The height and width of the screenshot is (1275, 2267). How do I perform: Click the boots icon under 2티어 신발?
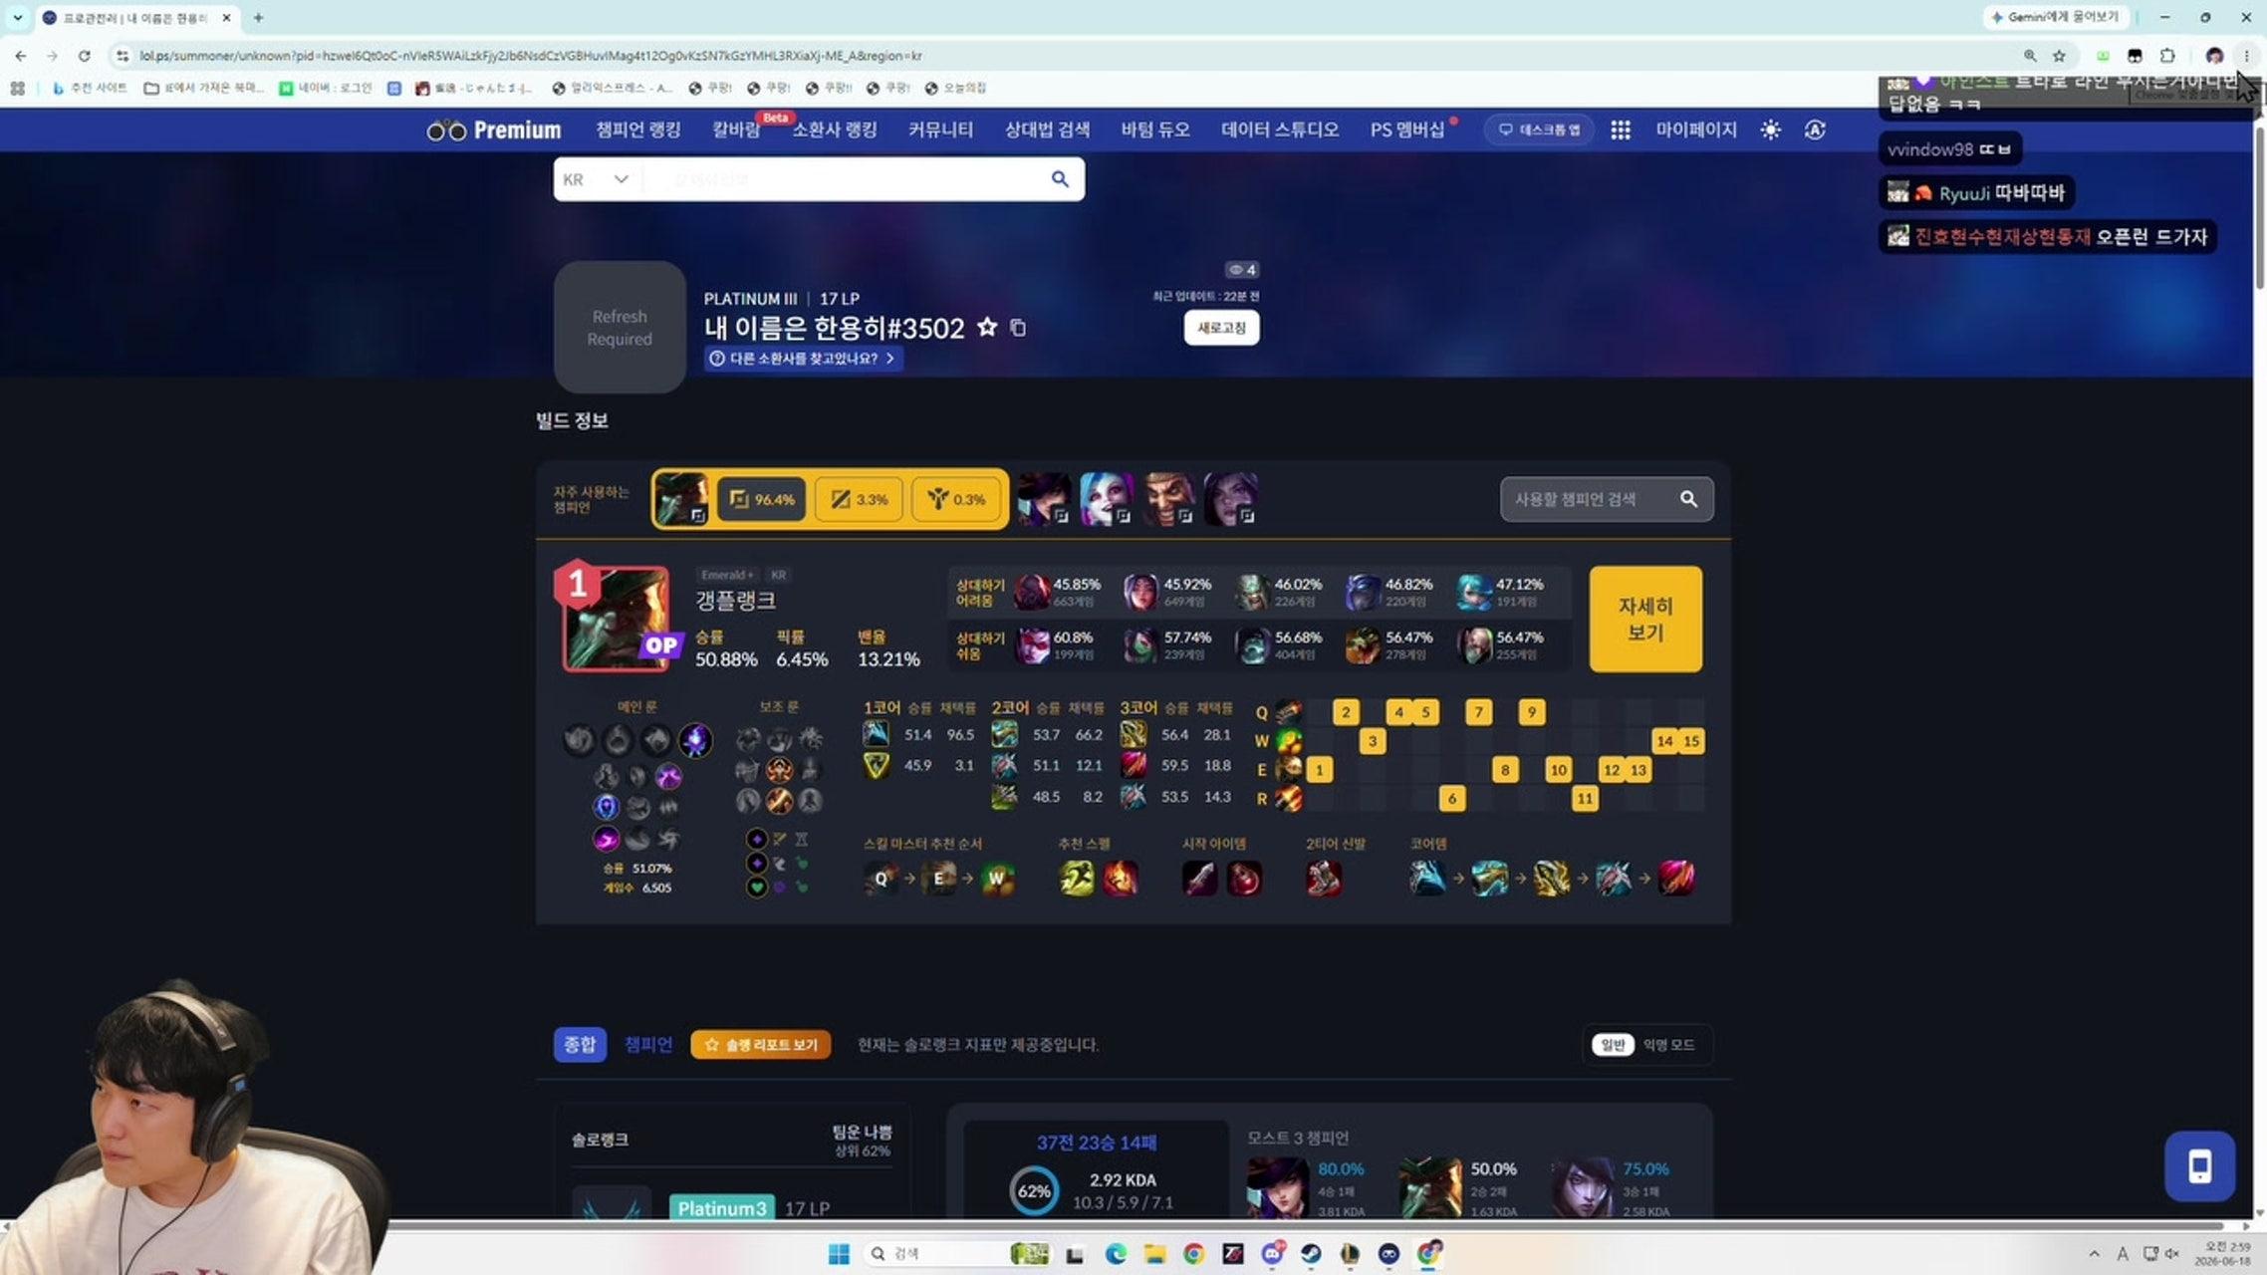point(1324,878)
